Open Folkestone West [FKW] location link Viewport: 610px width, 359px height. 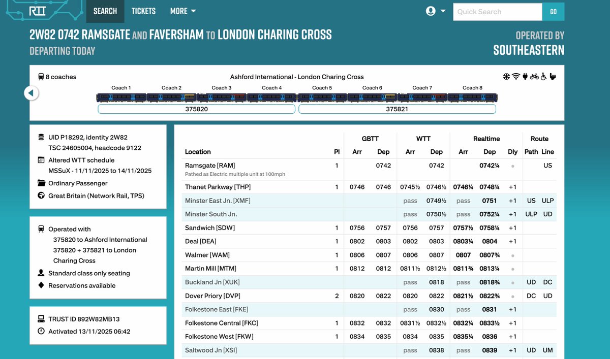219,337
